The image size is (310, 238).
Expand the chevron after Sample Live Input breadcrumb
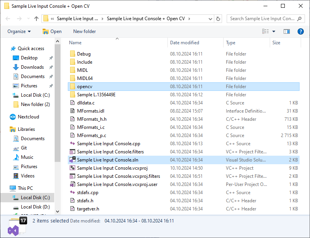coord(102,19)
